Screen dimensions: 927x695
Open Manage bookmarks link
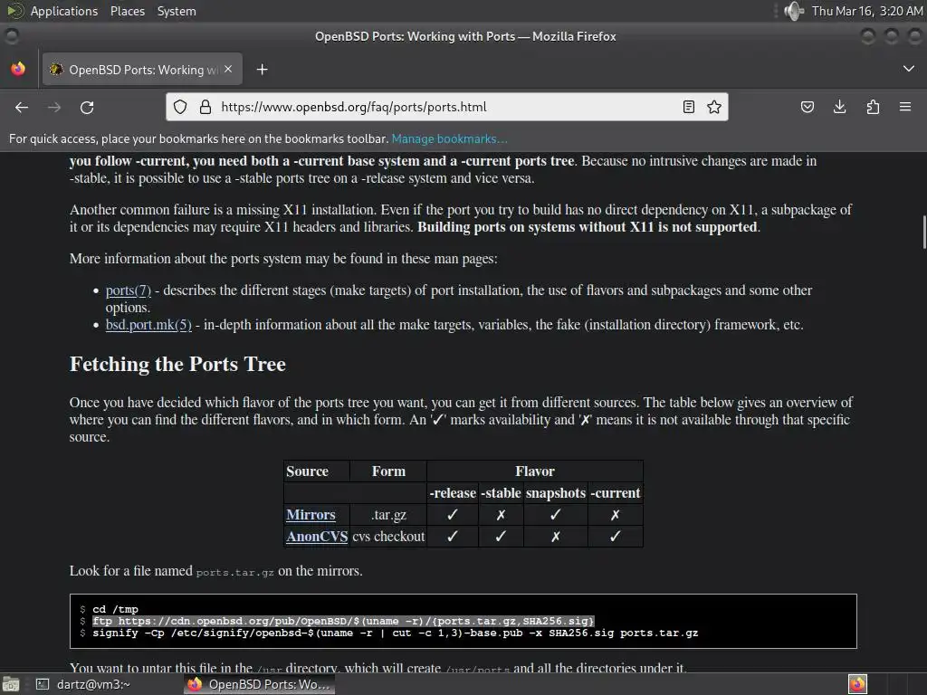449,138
